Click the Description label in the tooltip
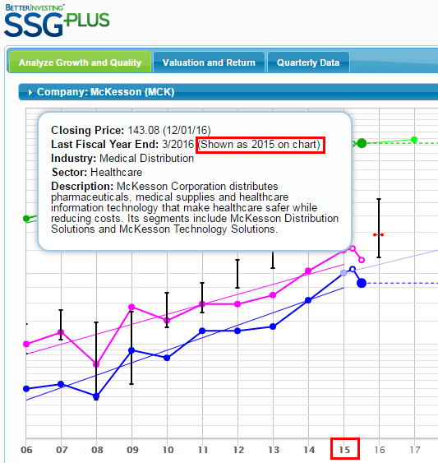Viewport: 438px width, 463px height. pos(82,187)
